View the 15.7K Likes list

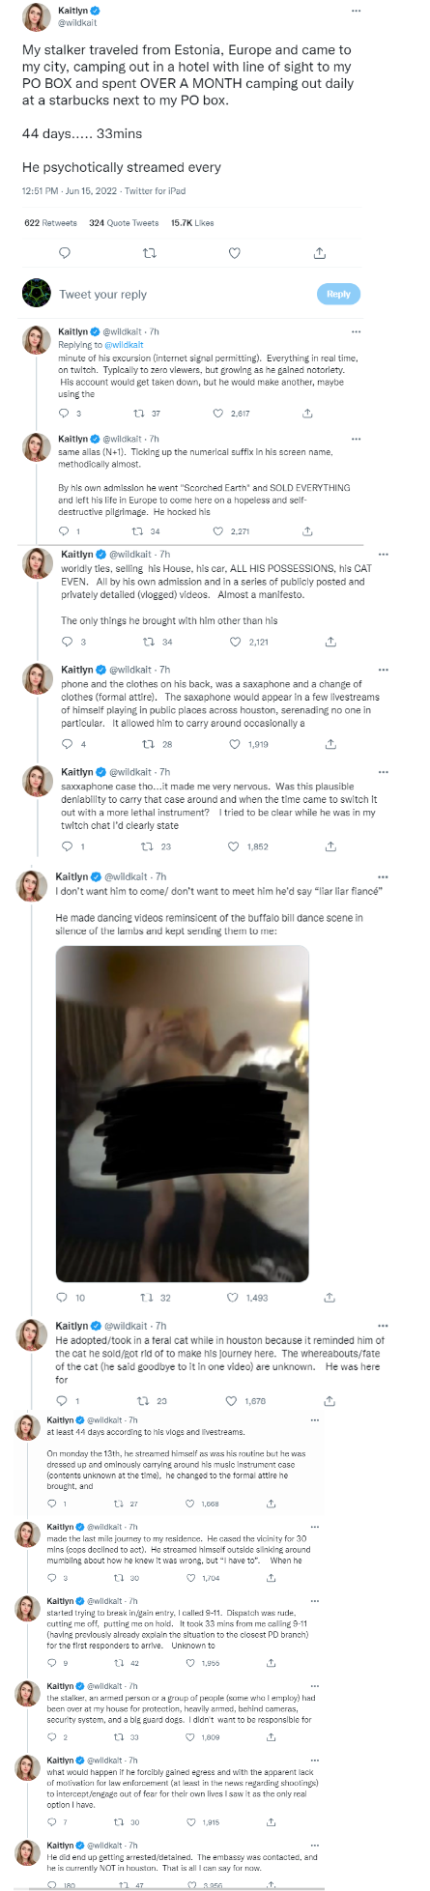[x=192, y=223]
